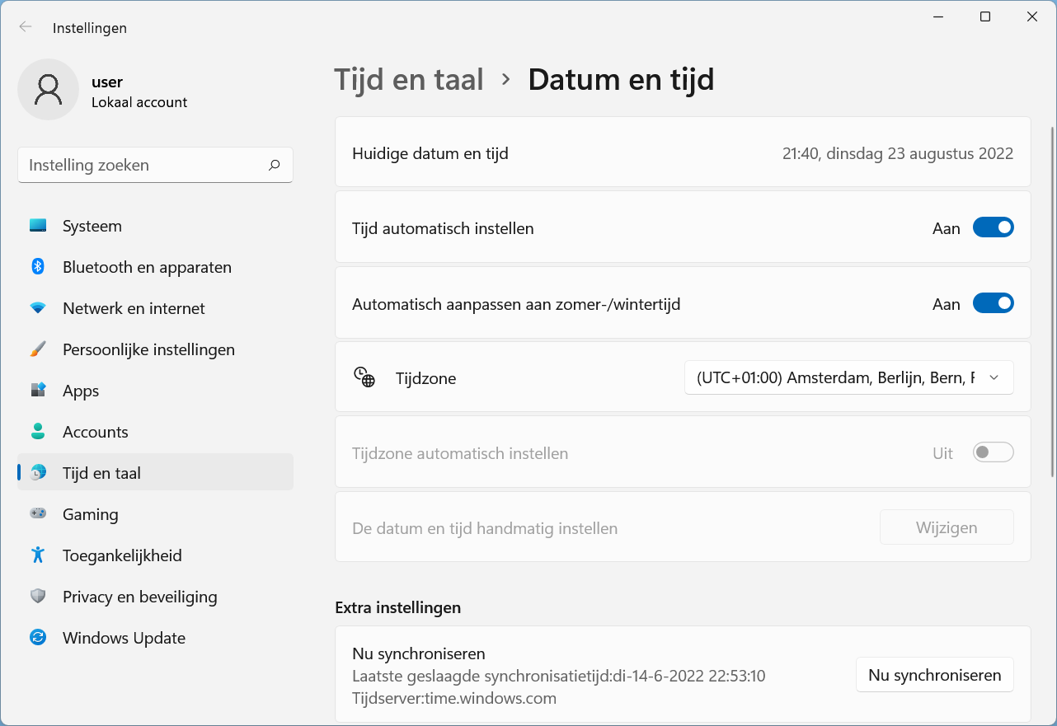Open Privacy en beveiliging settings
The height and width of the screenshot is (726, 1057).
click(38, 597)
